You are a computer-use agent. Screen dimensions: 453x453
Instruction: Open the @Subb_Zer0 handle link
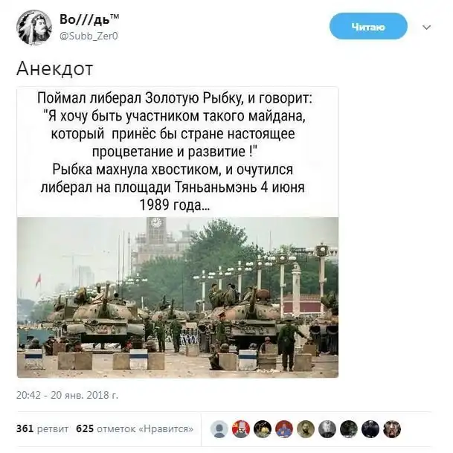89,36
